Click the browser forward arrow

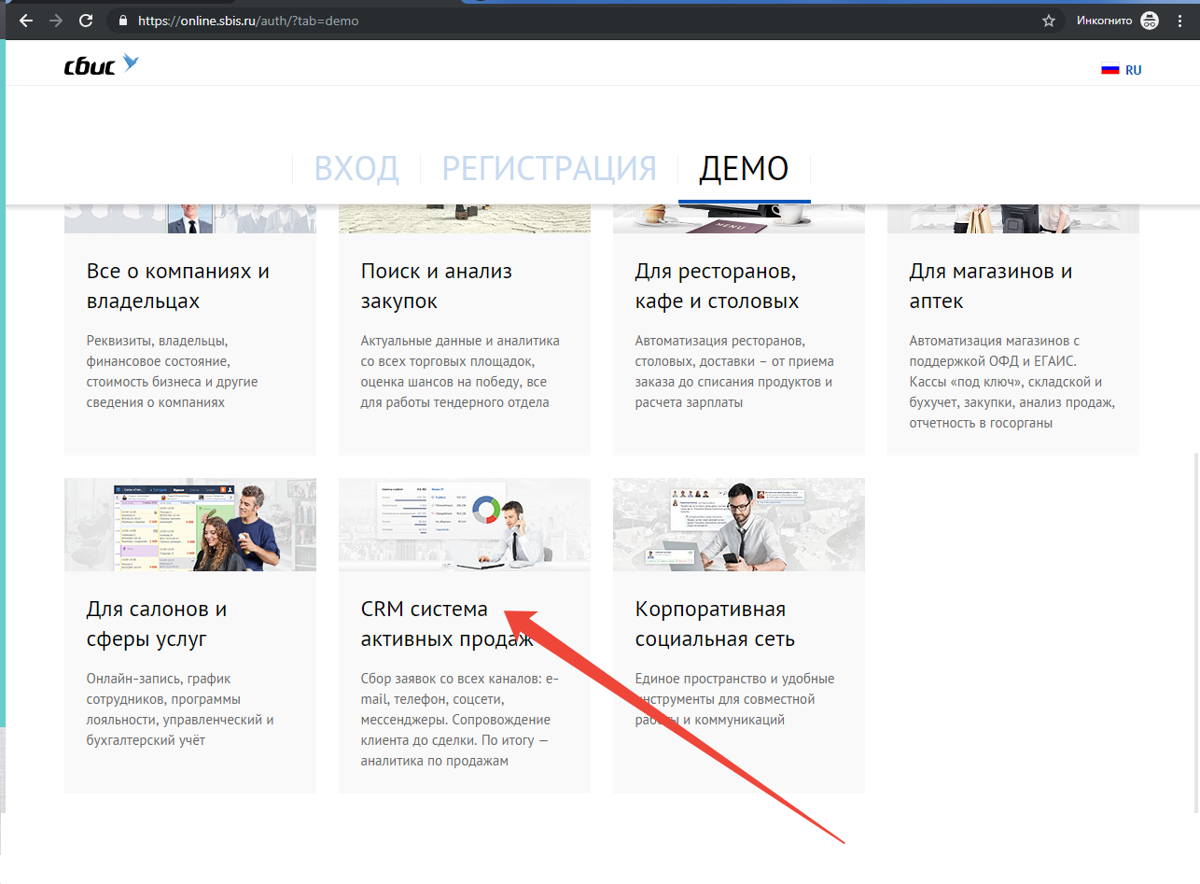[56, 21]
